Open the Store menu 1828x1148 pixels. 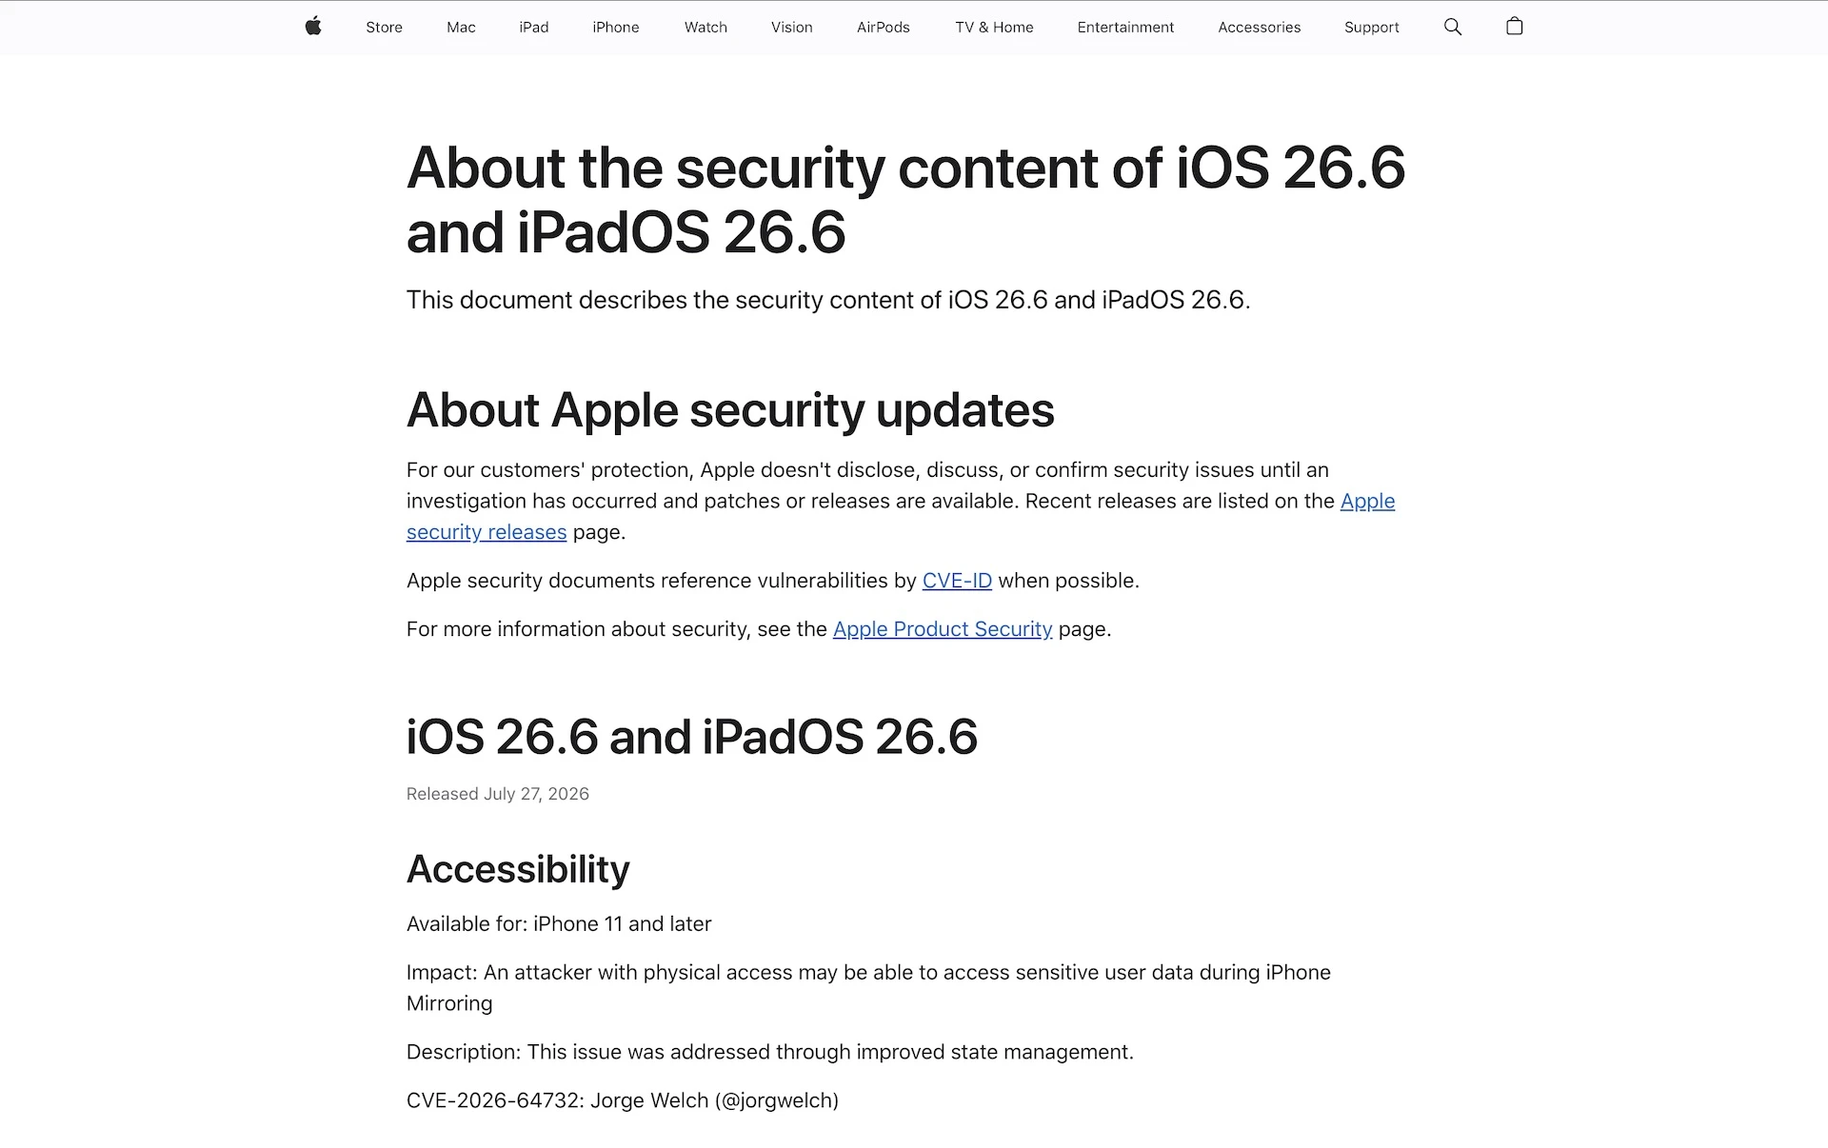[385, 28]
